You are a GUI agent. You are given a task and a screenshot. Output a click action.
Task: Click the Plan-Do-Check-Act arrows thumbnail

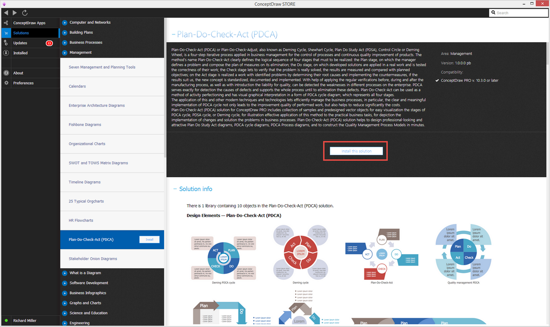click(382, 254)
